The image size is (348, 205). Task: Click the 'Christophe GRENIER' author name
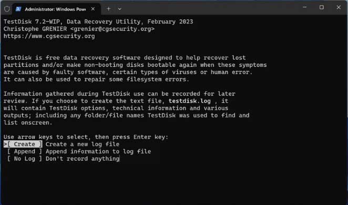point(35,29)
